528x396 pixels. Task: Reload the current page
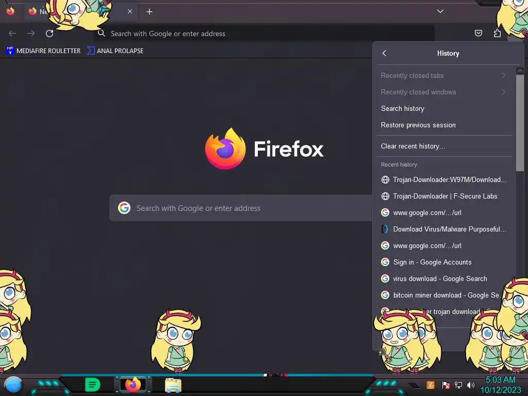pyautogui.click(x=49, y=34)
